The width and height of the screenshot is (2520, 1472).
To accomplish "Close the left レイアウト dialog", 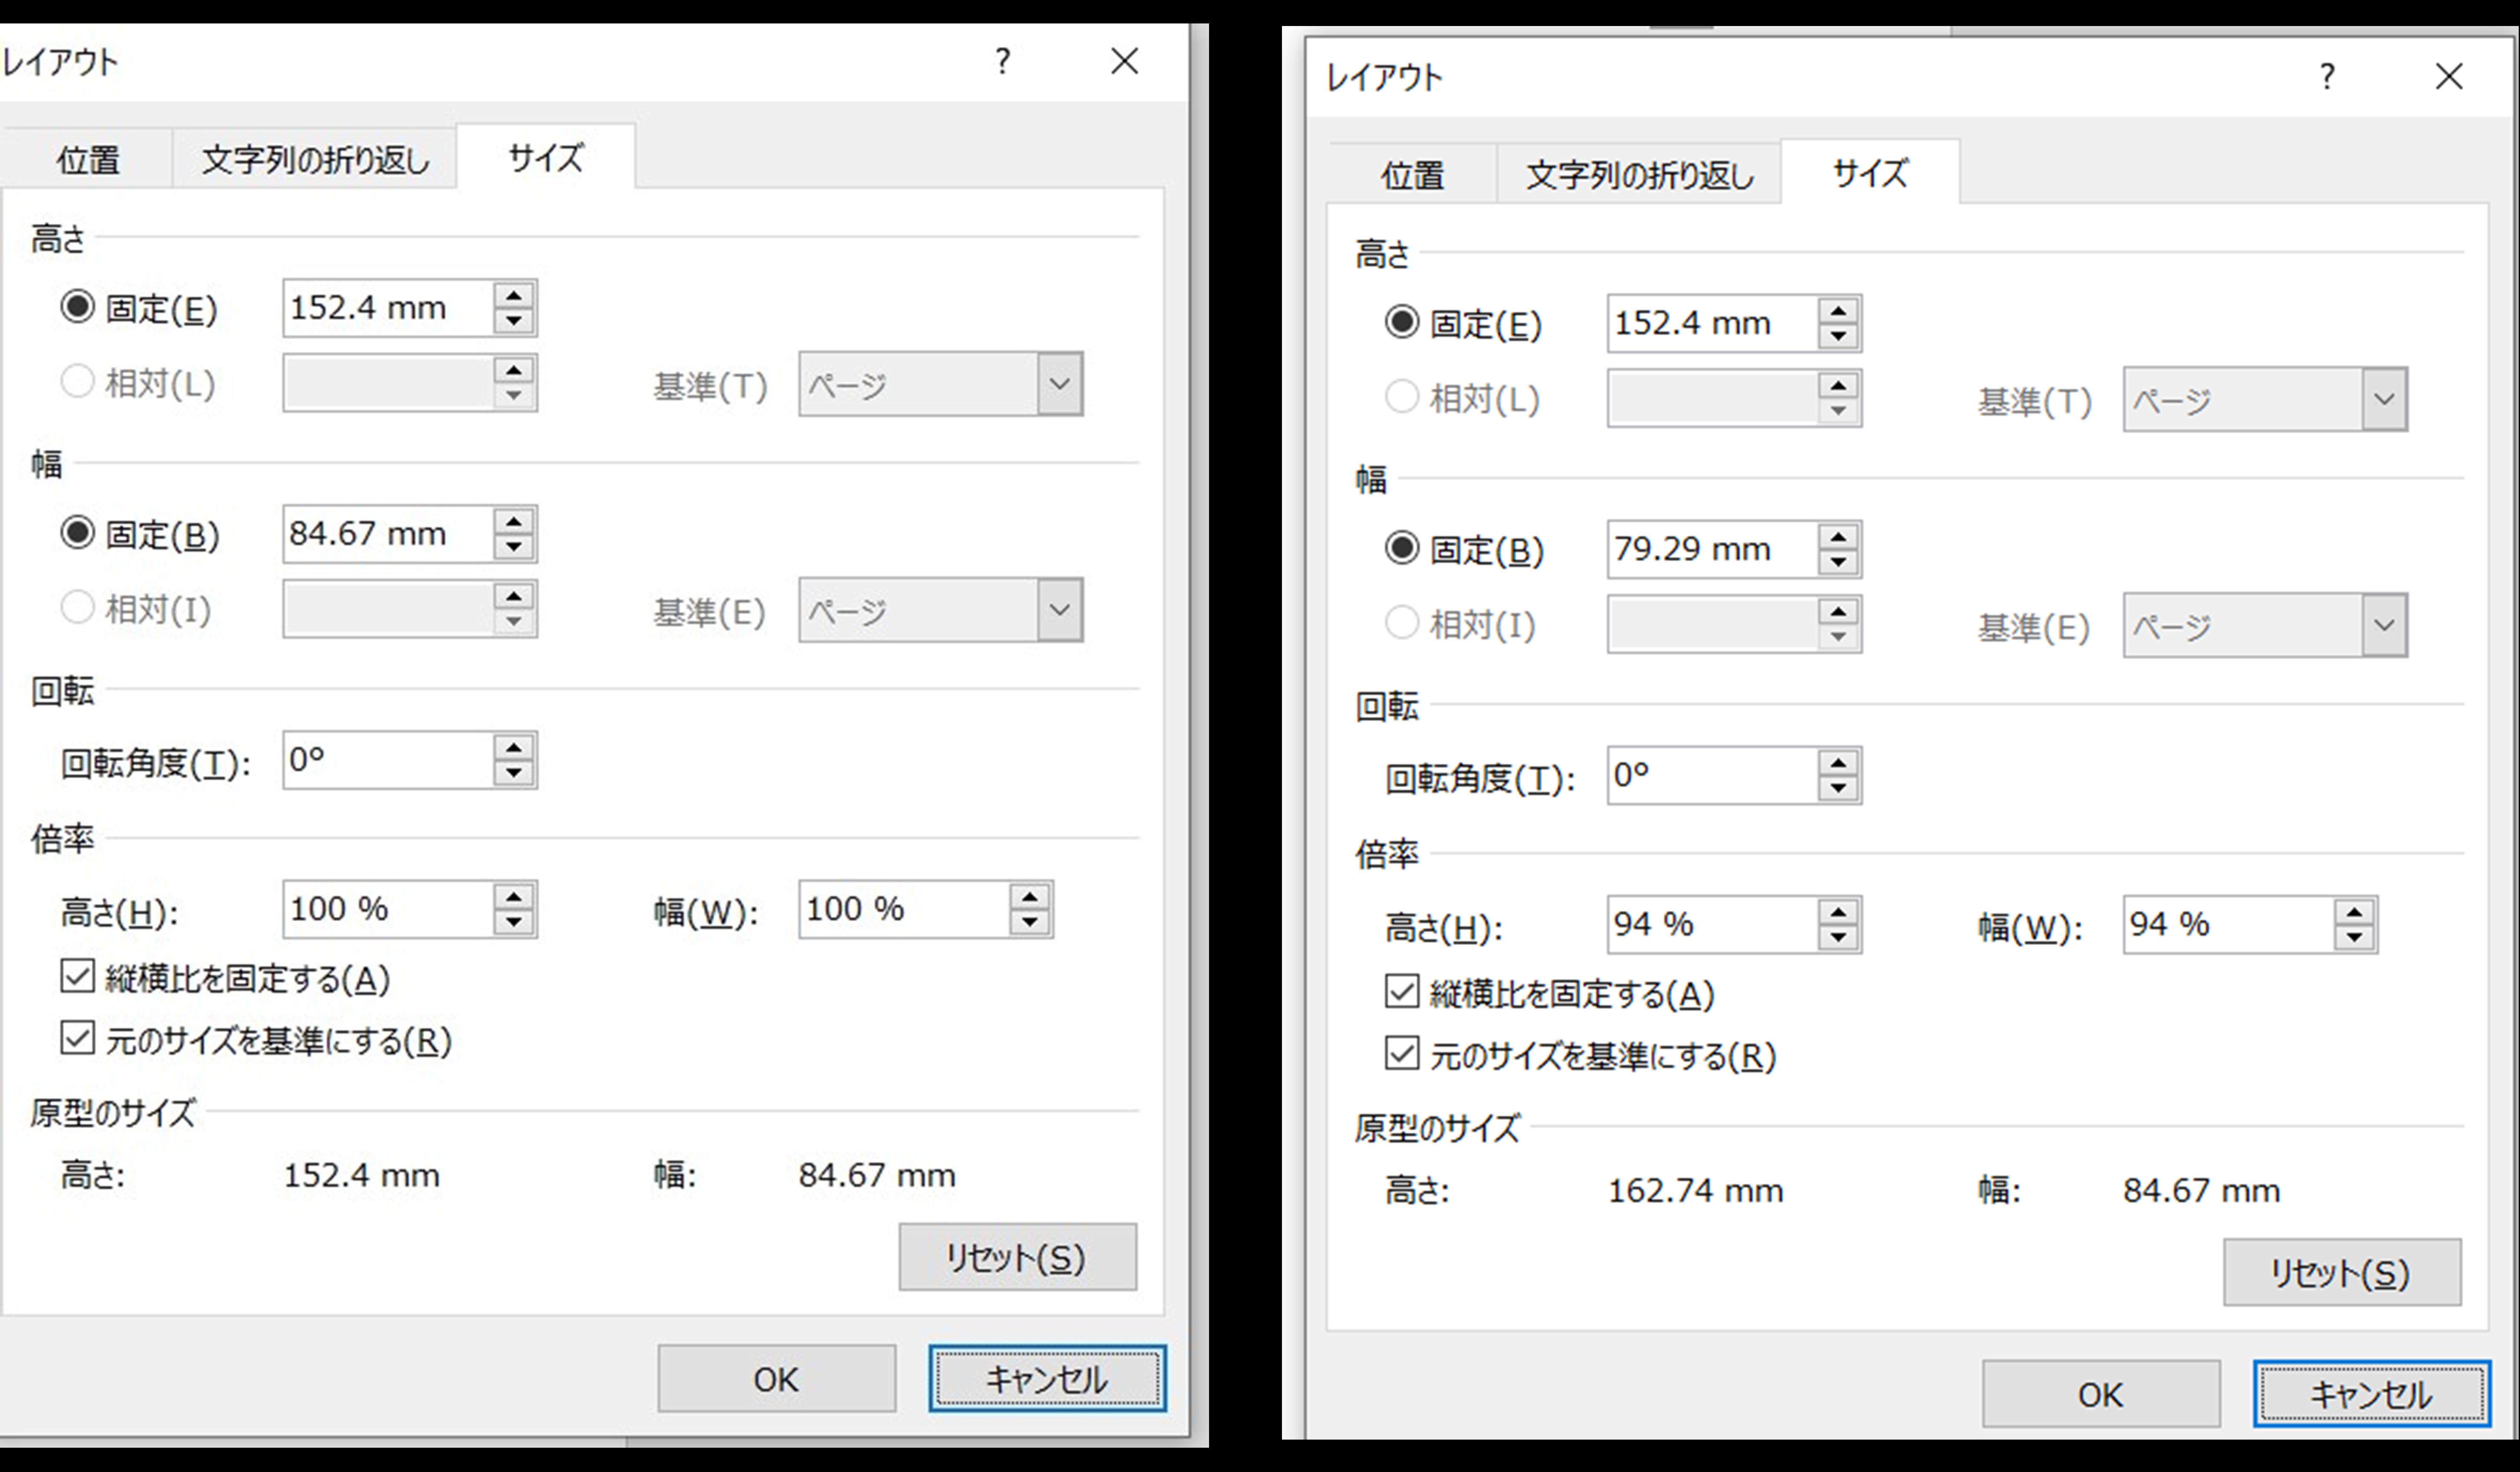I will pyautogui.click(x=1125, y=62).
